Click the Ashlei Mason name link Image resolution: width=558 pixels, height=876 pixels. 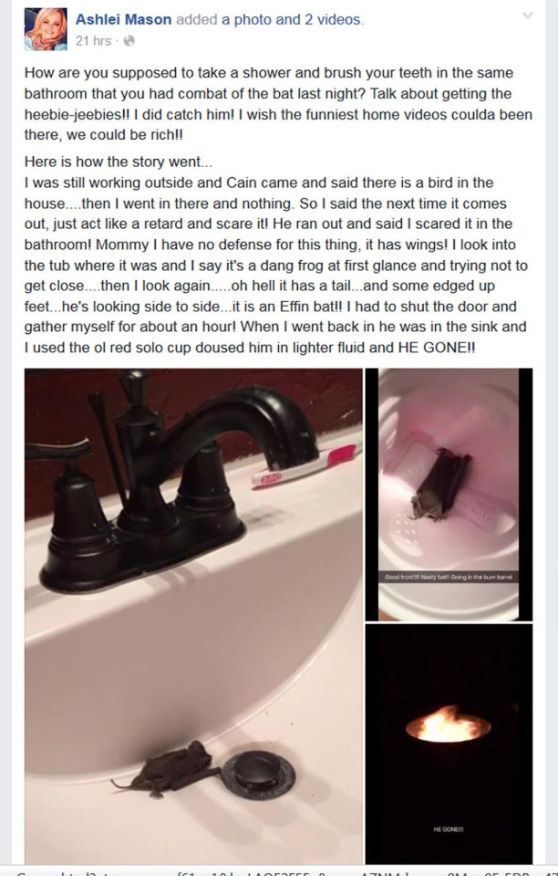point(123,19)
